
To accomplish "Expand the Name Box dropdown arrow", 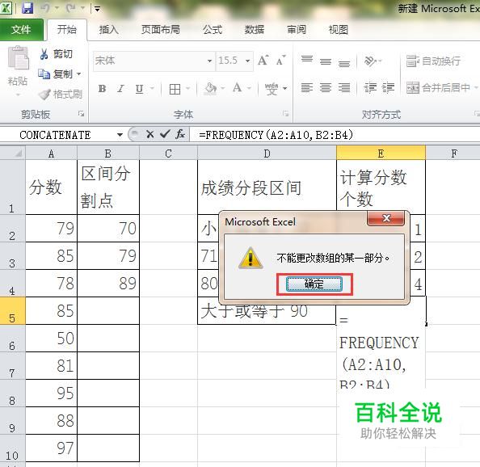I will click(120, 135).
